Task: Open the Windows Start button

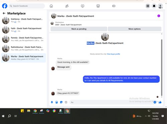Action: [3, 116]
